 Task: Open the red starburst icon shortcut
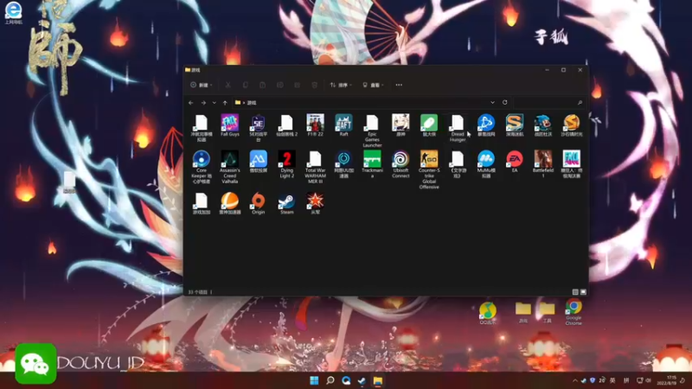[315, 203]
